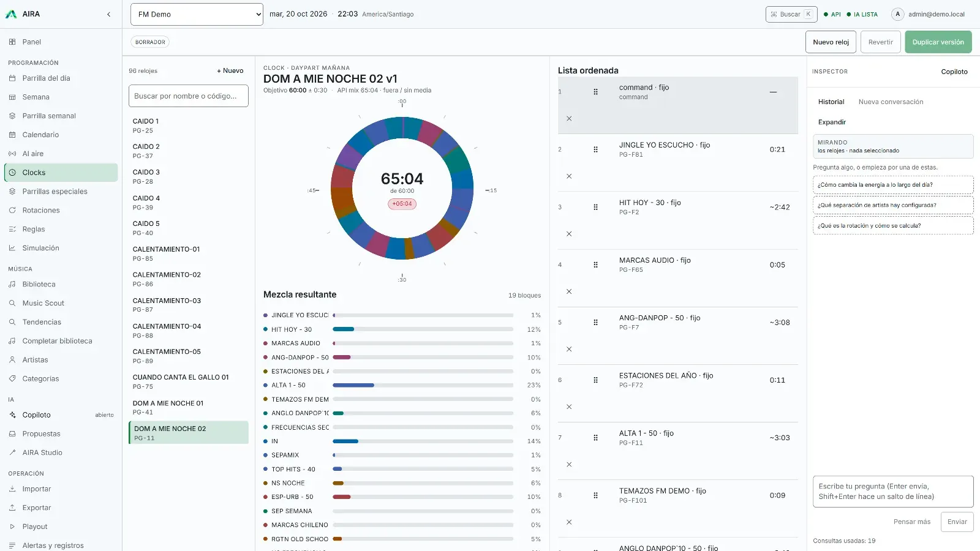Click the drag handle for ALTA 1 - 50 row

pos(595,438)
